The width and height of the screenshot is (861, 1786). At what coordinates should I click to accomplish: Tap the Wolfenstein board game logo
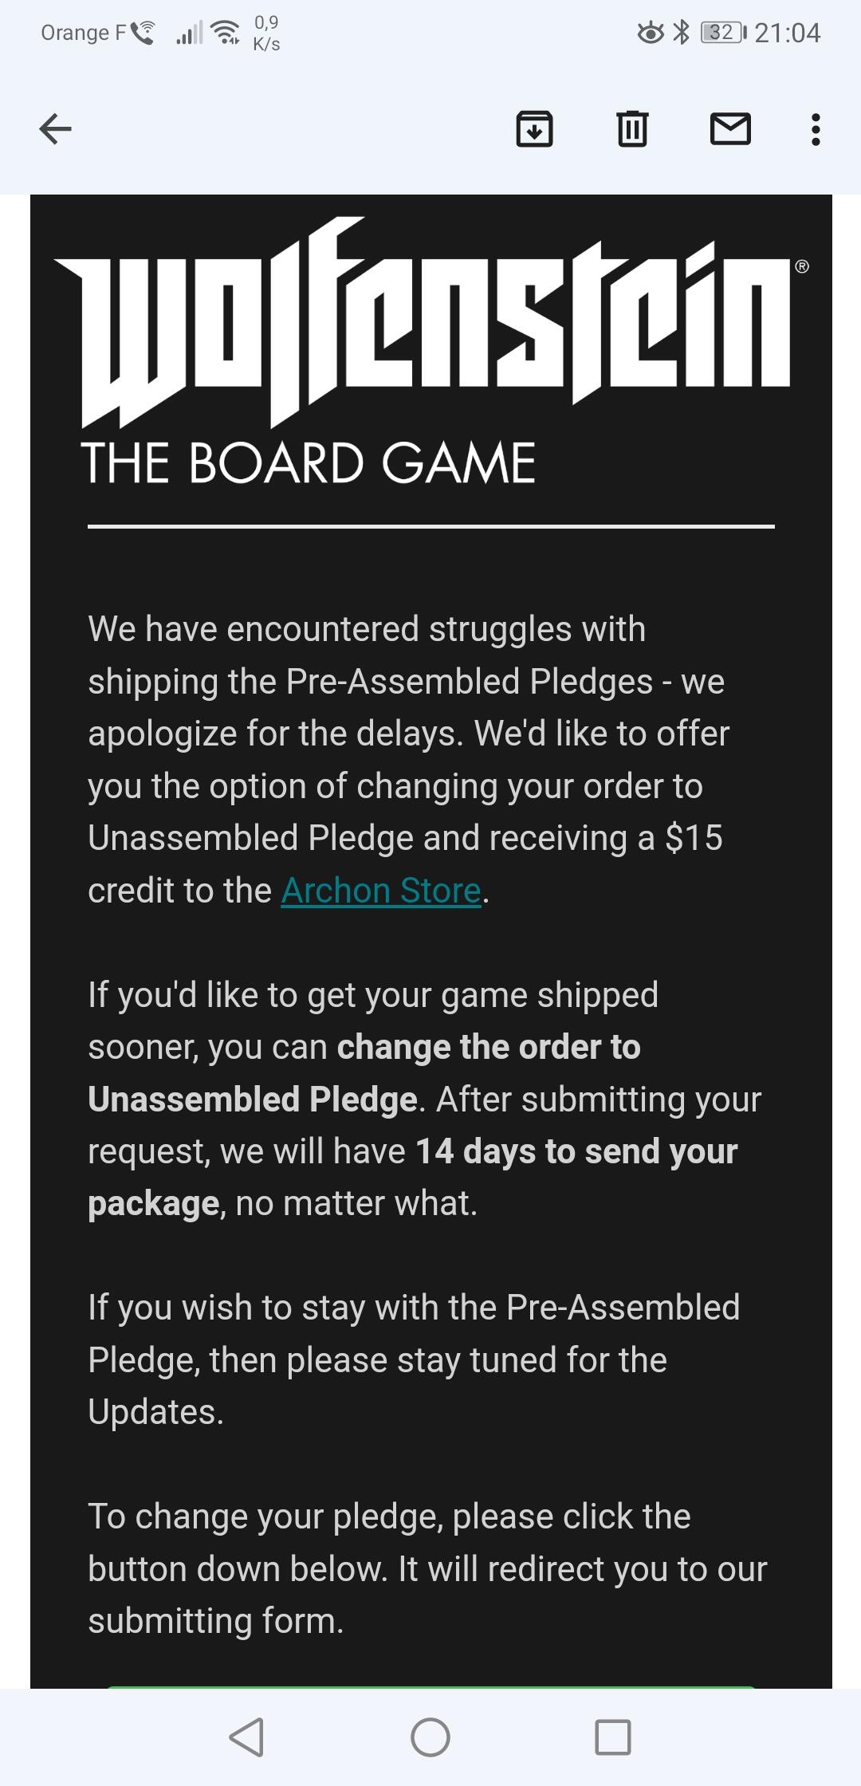pyautogui.click(x=431, y=351)
